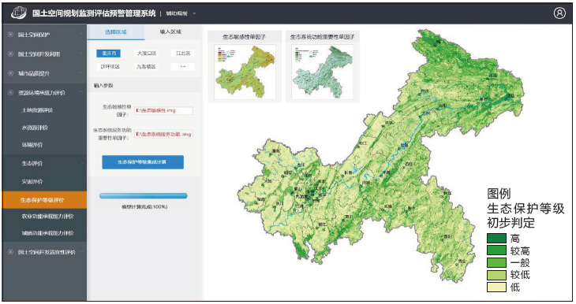Select the 大渡口区 region button
The width and height of the screenshot is (576, 304).
coord(147,54)
